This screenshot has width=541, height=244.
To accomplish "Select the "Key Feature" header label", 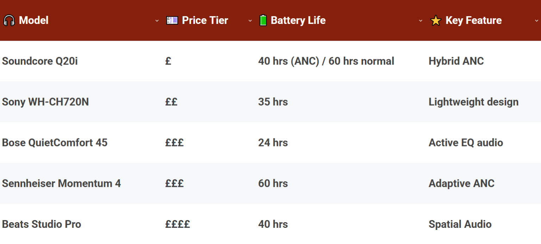I will coord(473,20).
